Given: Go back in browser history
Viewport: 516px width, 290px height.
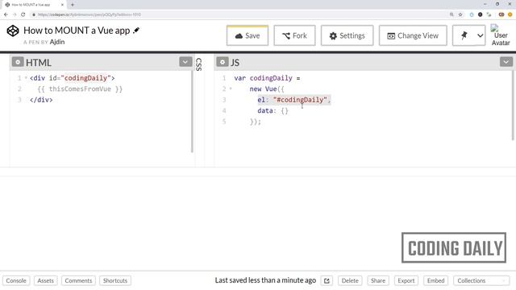Looking at the screenshot, I should (6, 14).
